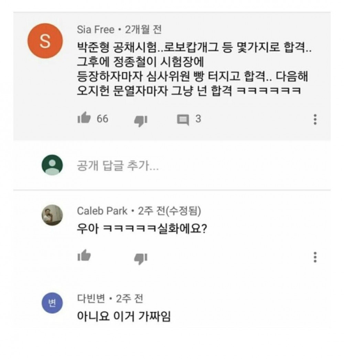Dislike the Sia Free comment
The height and width of the screenshot is (359, 344).
140,120
